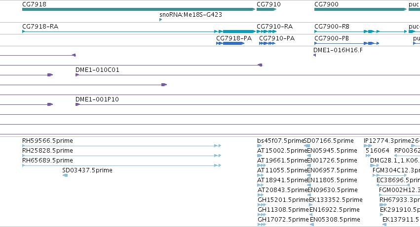Click the bs45f07.5prime EST arrow
This screenshot has height=227, width=420.
(x=259, y=146)
